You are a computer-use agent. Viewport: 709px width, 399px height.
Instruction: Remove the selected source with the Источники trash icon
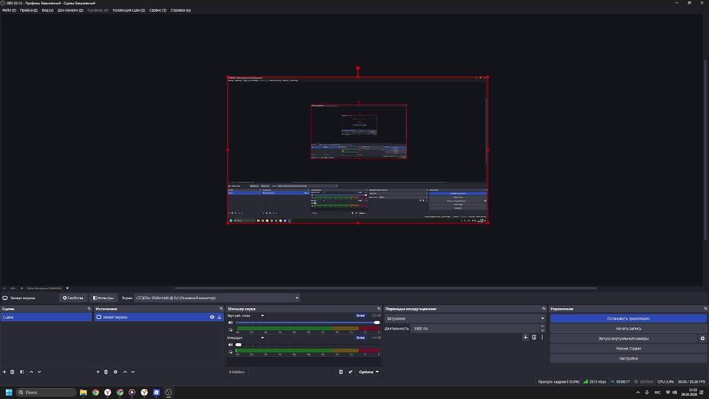(106, 372)
